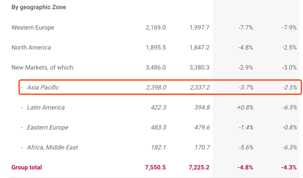
Task: Click the North America row label
Action: point(31,47)
